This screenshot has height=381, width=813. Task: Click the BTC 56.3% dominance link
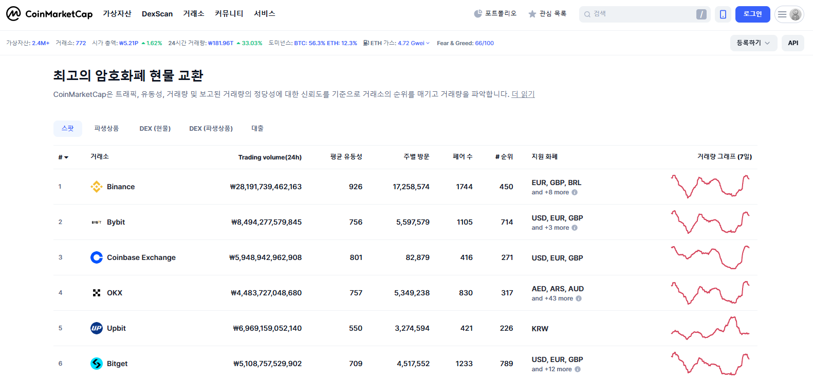pyautogui.click(x=310, y=43)
